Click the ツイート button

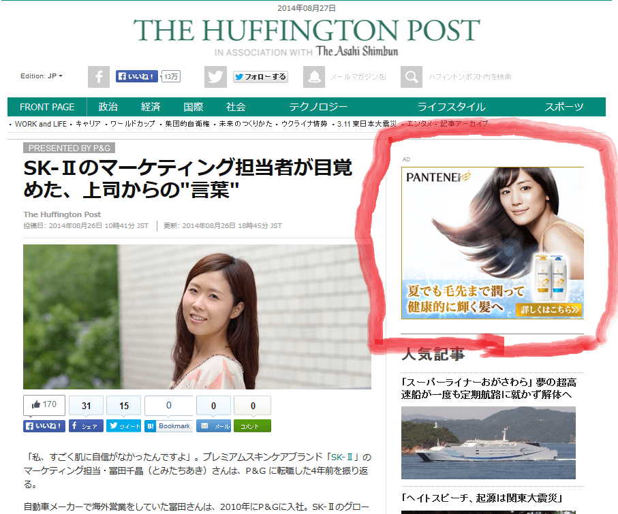tap(124, 426)
